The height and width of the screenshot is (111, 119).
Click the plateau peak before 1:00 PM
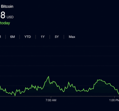pyautogui.click(x=99, y=80)
